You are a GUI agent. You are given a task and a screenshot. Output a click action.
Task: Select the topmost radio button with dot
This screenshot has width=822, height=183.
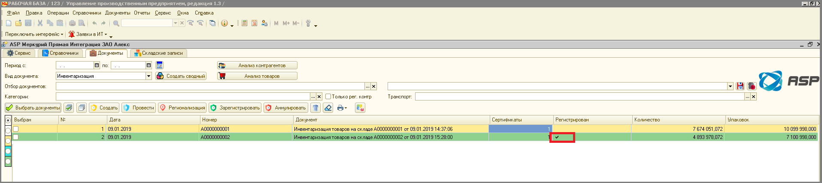(8, 120)
